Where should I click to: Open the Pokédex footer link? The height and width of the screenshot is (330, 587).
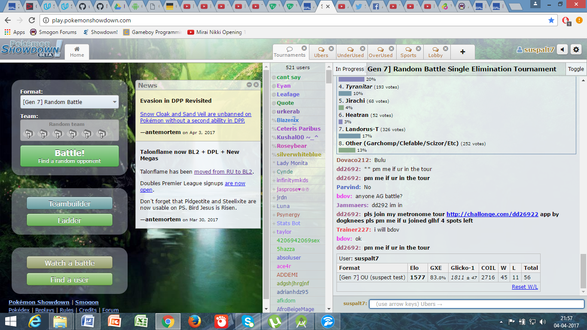click(19, 310)
